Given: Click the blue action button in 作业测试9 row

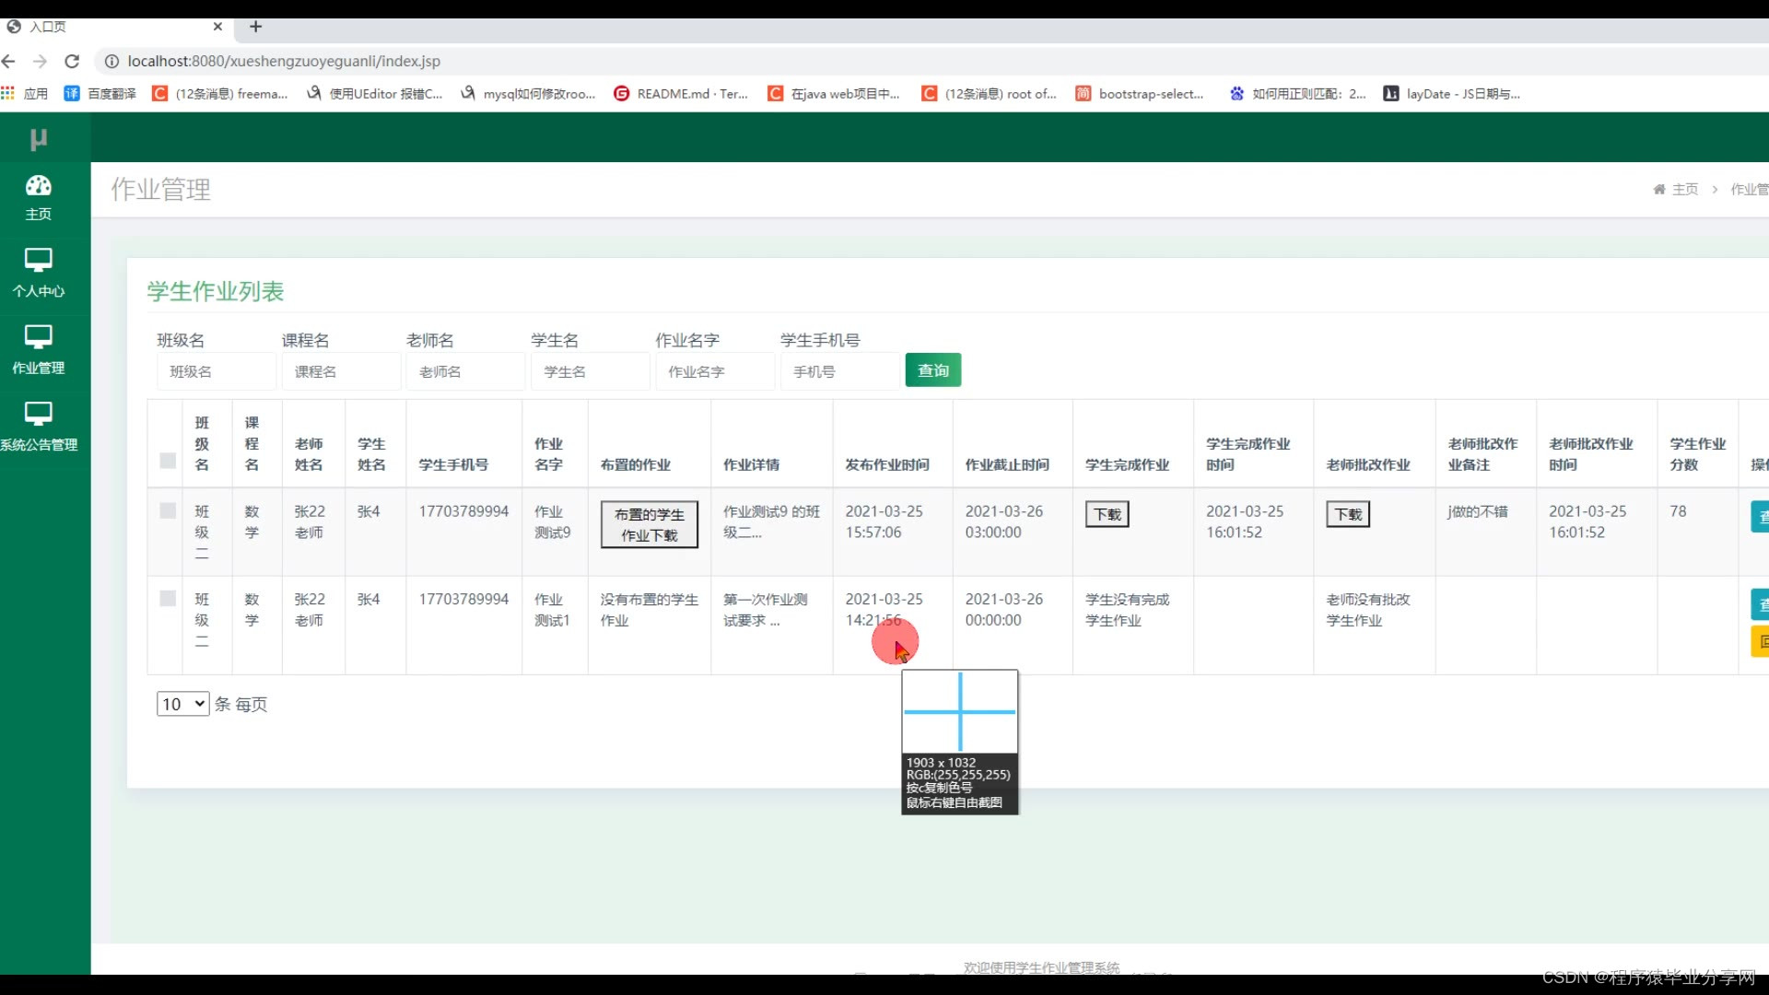Looking at the screenshot, I should coord(1760,517).
